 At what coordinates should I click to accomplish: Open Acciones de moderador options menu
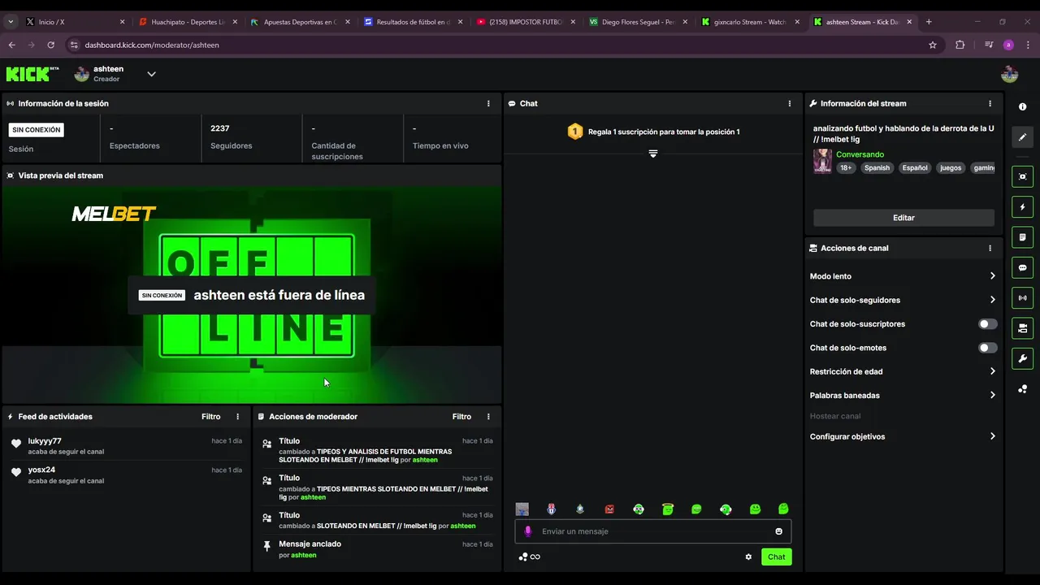click(488, 416)
